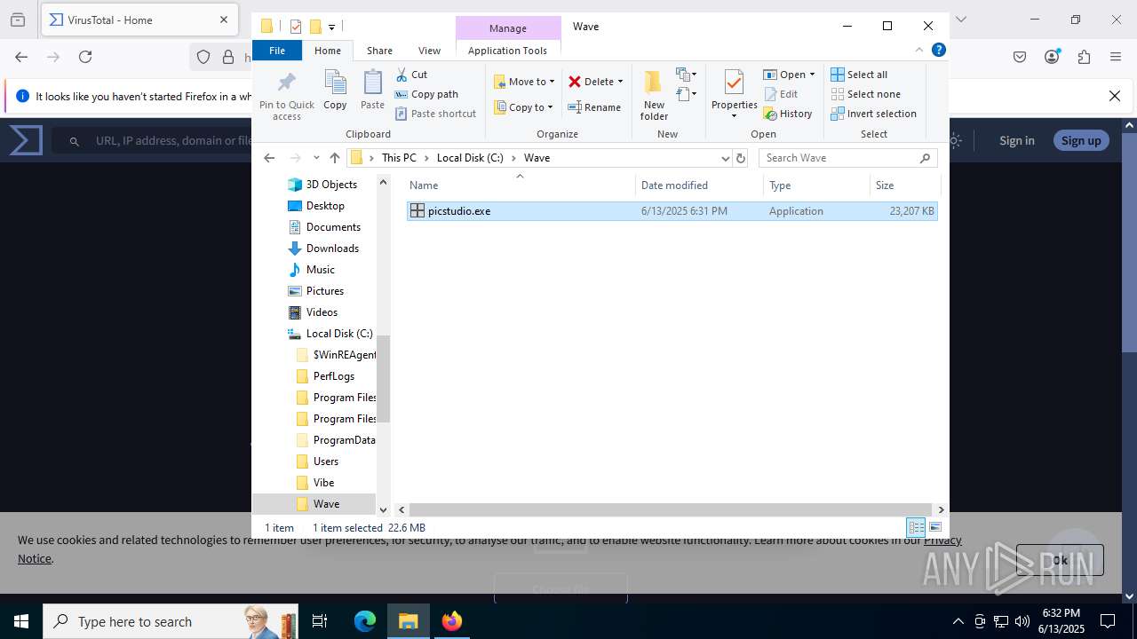Click Invert selection in ribbon
This screenshot has height=639, width=1137.
(873, 114)
